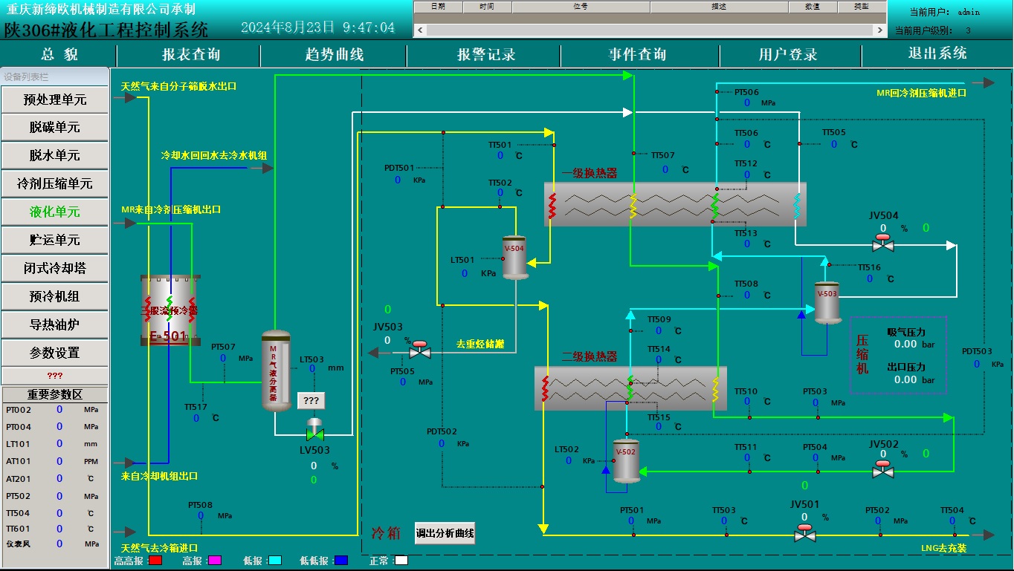This screenshot has height=571, width=1014.
Task: Select the V-503 vessel icon
Action: 827,302
